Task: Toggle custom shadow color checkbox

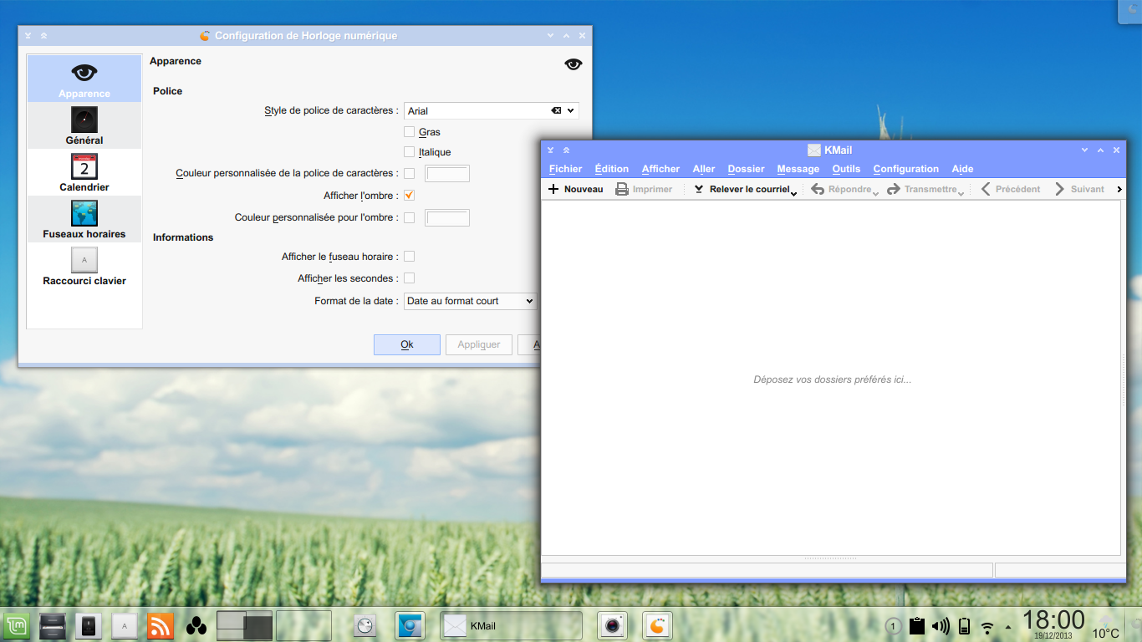Action: point(409,217)
